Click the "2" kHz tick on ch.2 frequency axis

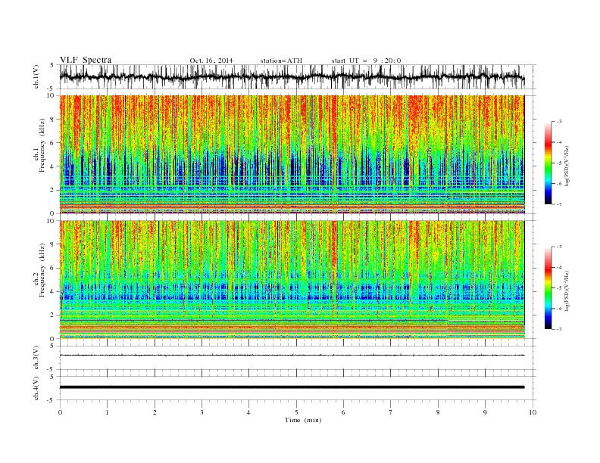53,315
